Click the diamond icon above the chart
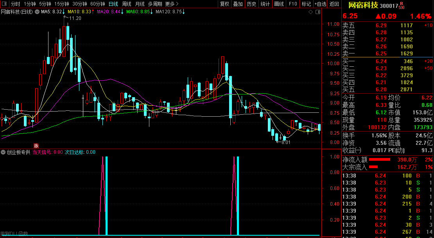 (310, 12)
